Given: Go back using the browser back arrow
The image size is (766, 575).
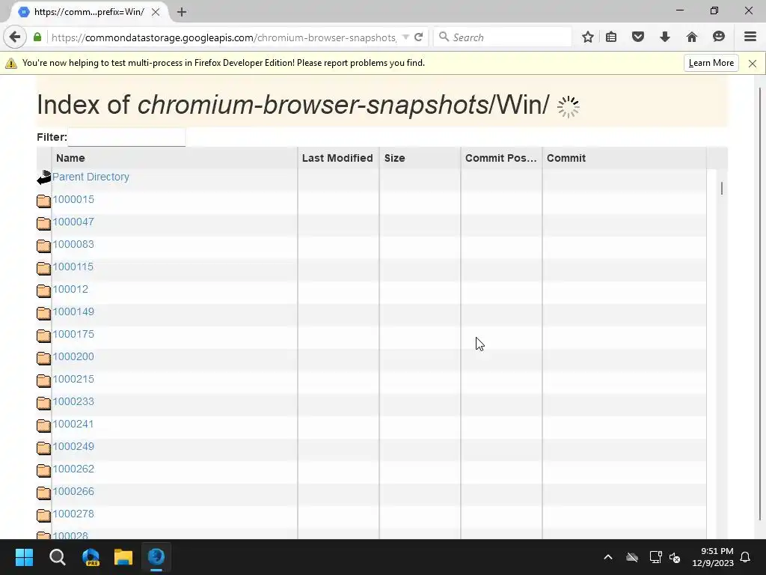Looking at the screenshot, I should [x=15, y=37].
